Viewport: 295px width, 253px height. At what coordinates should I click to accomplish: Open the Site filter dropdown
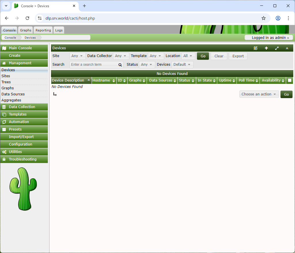pos(77,56)
